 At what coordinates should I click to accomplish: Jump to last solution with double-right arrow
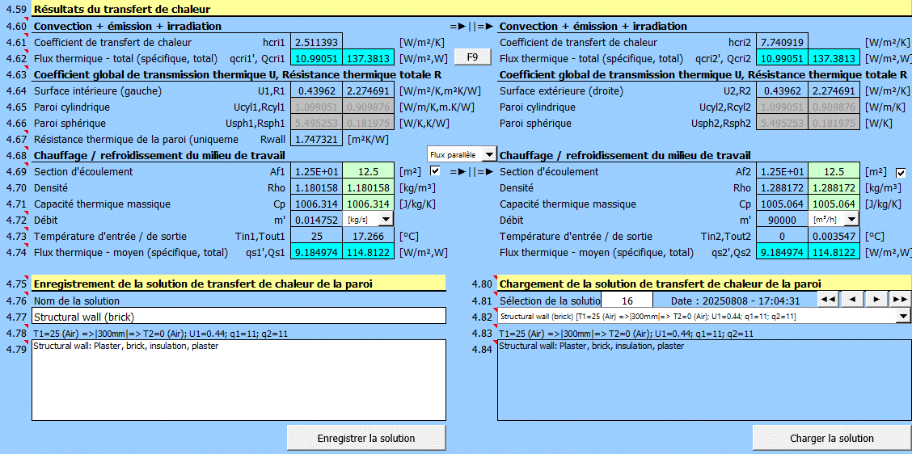point(900,300)
